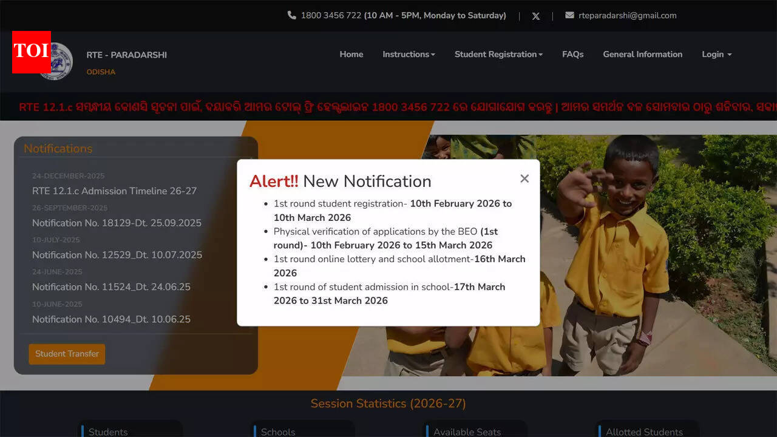Open Notification No. 18129 dated 25.09.2025

tap(117, 223)
